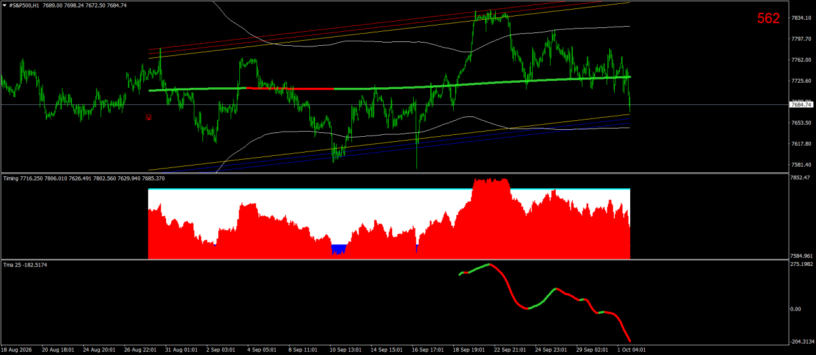The width and height of the screenshot is (816, 355).
Task: Click time axis label 26 Aug 22:01
Action: (x=139, y=350)
